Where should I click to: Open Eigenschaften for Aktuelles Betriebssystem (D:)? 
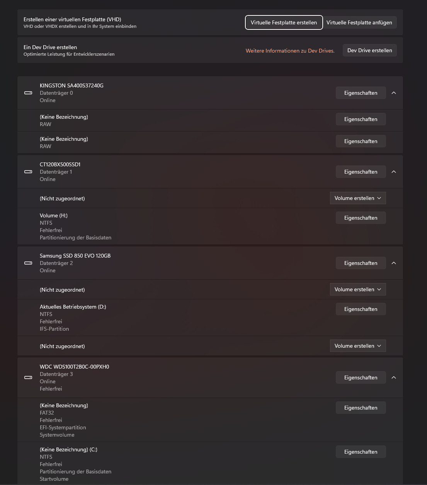coord(361,309)
